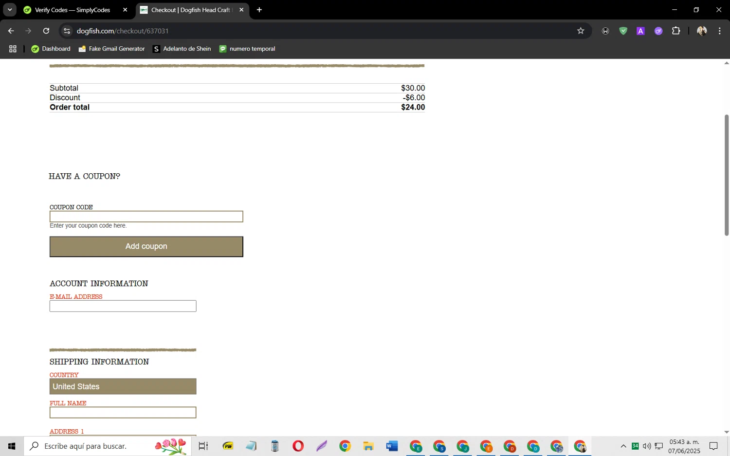
Task: Click the Order total amount $24.00
Action: tap(413, 107)
